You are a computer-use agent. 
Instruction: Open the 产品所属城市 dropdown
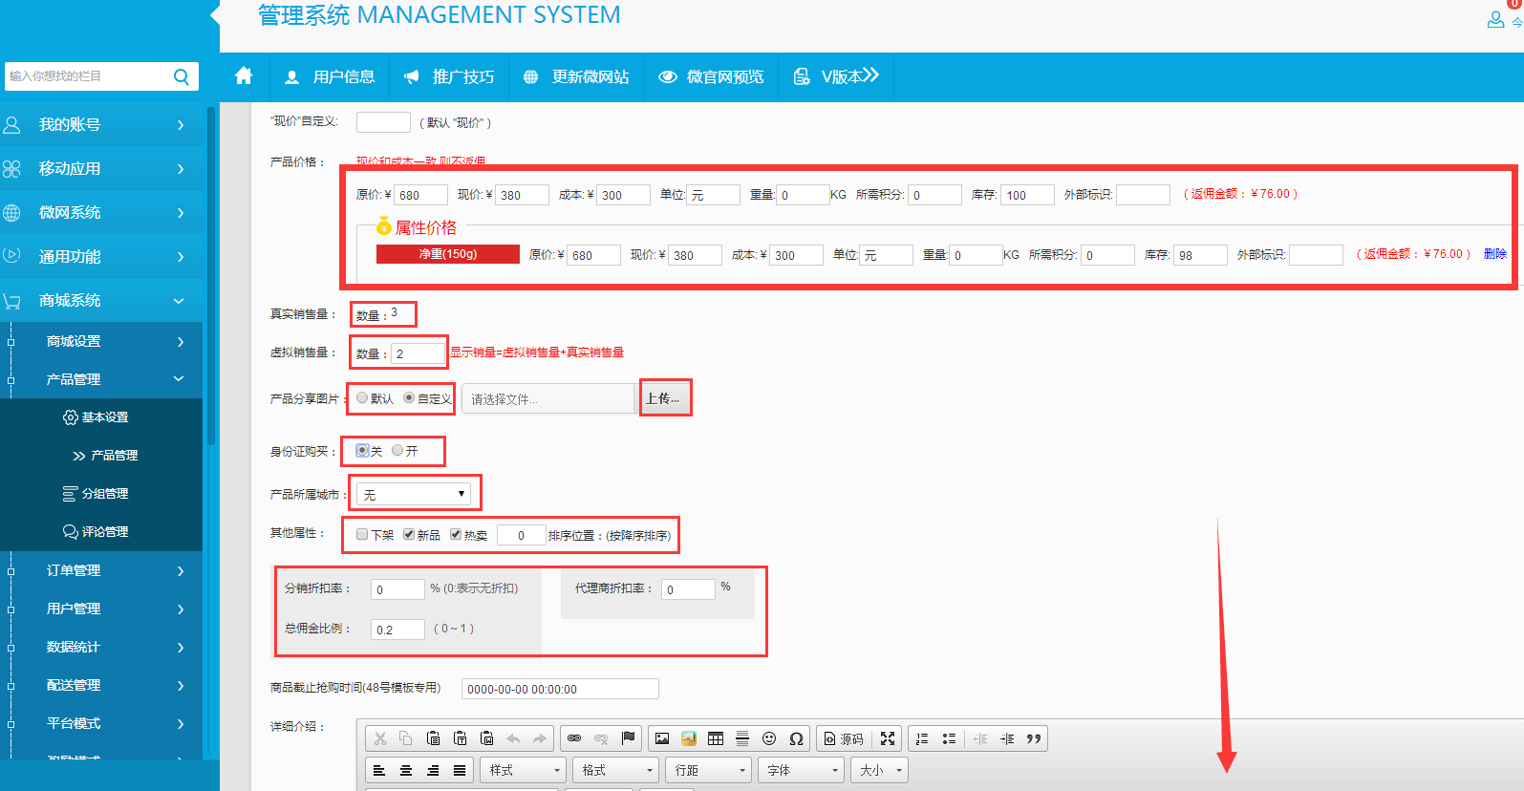413,494
